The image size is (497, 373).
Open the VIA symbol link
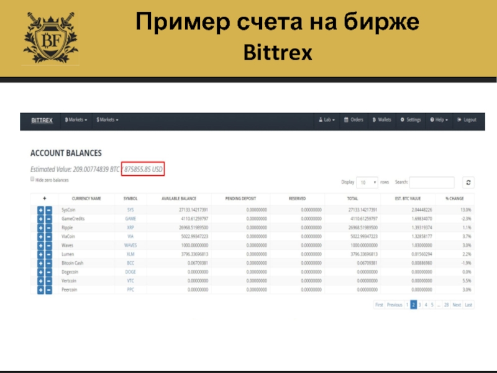click(x=130, y=237)
